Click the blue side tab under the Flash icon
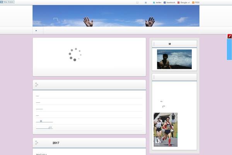The height and width of the screenshot is (155, 232). 229,49
